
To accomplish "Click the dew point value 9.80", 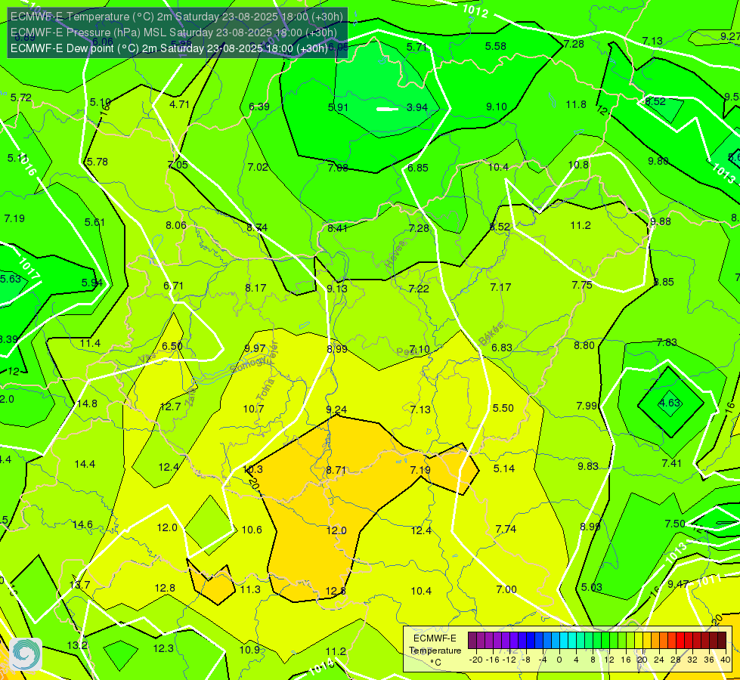I will pyautogui.click(x=658, y=162).
